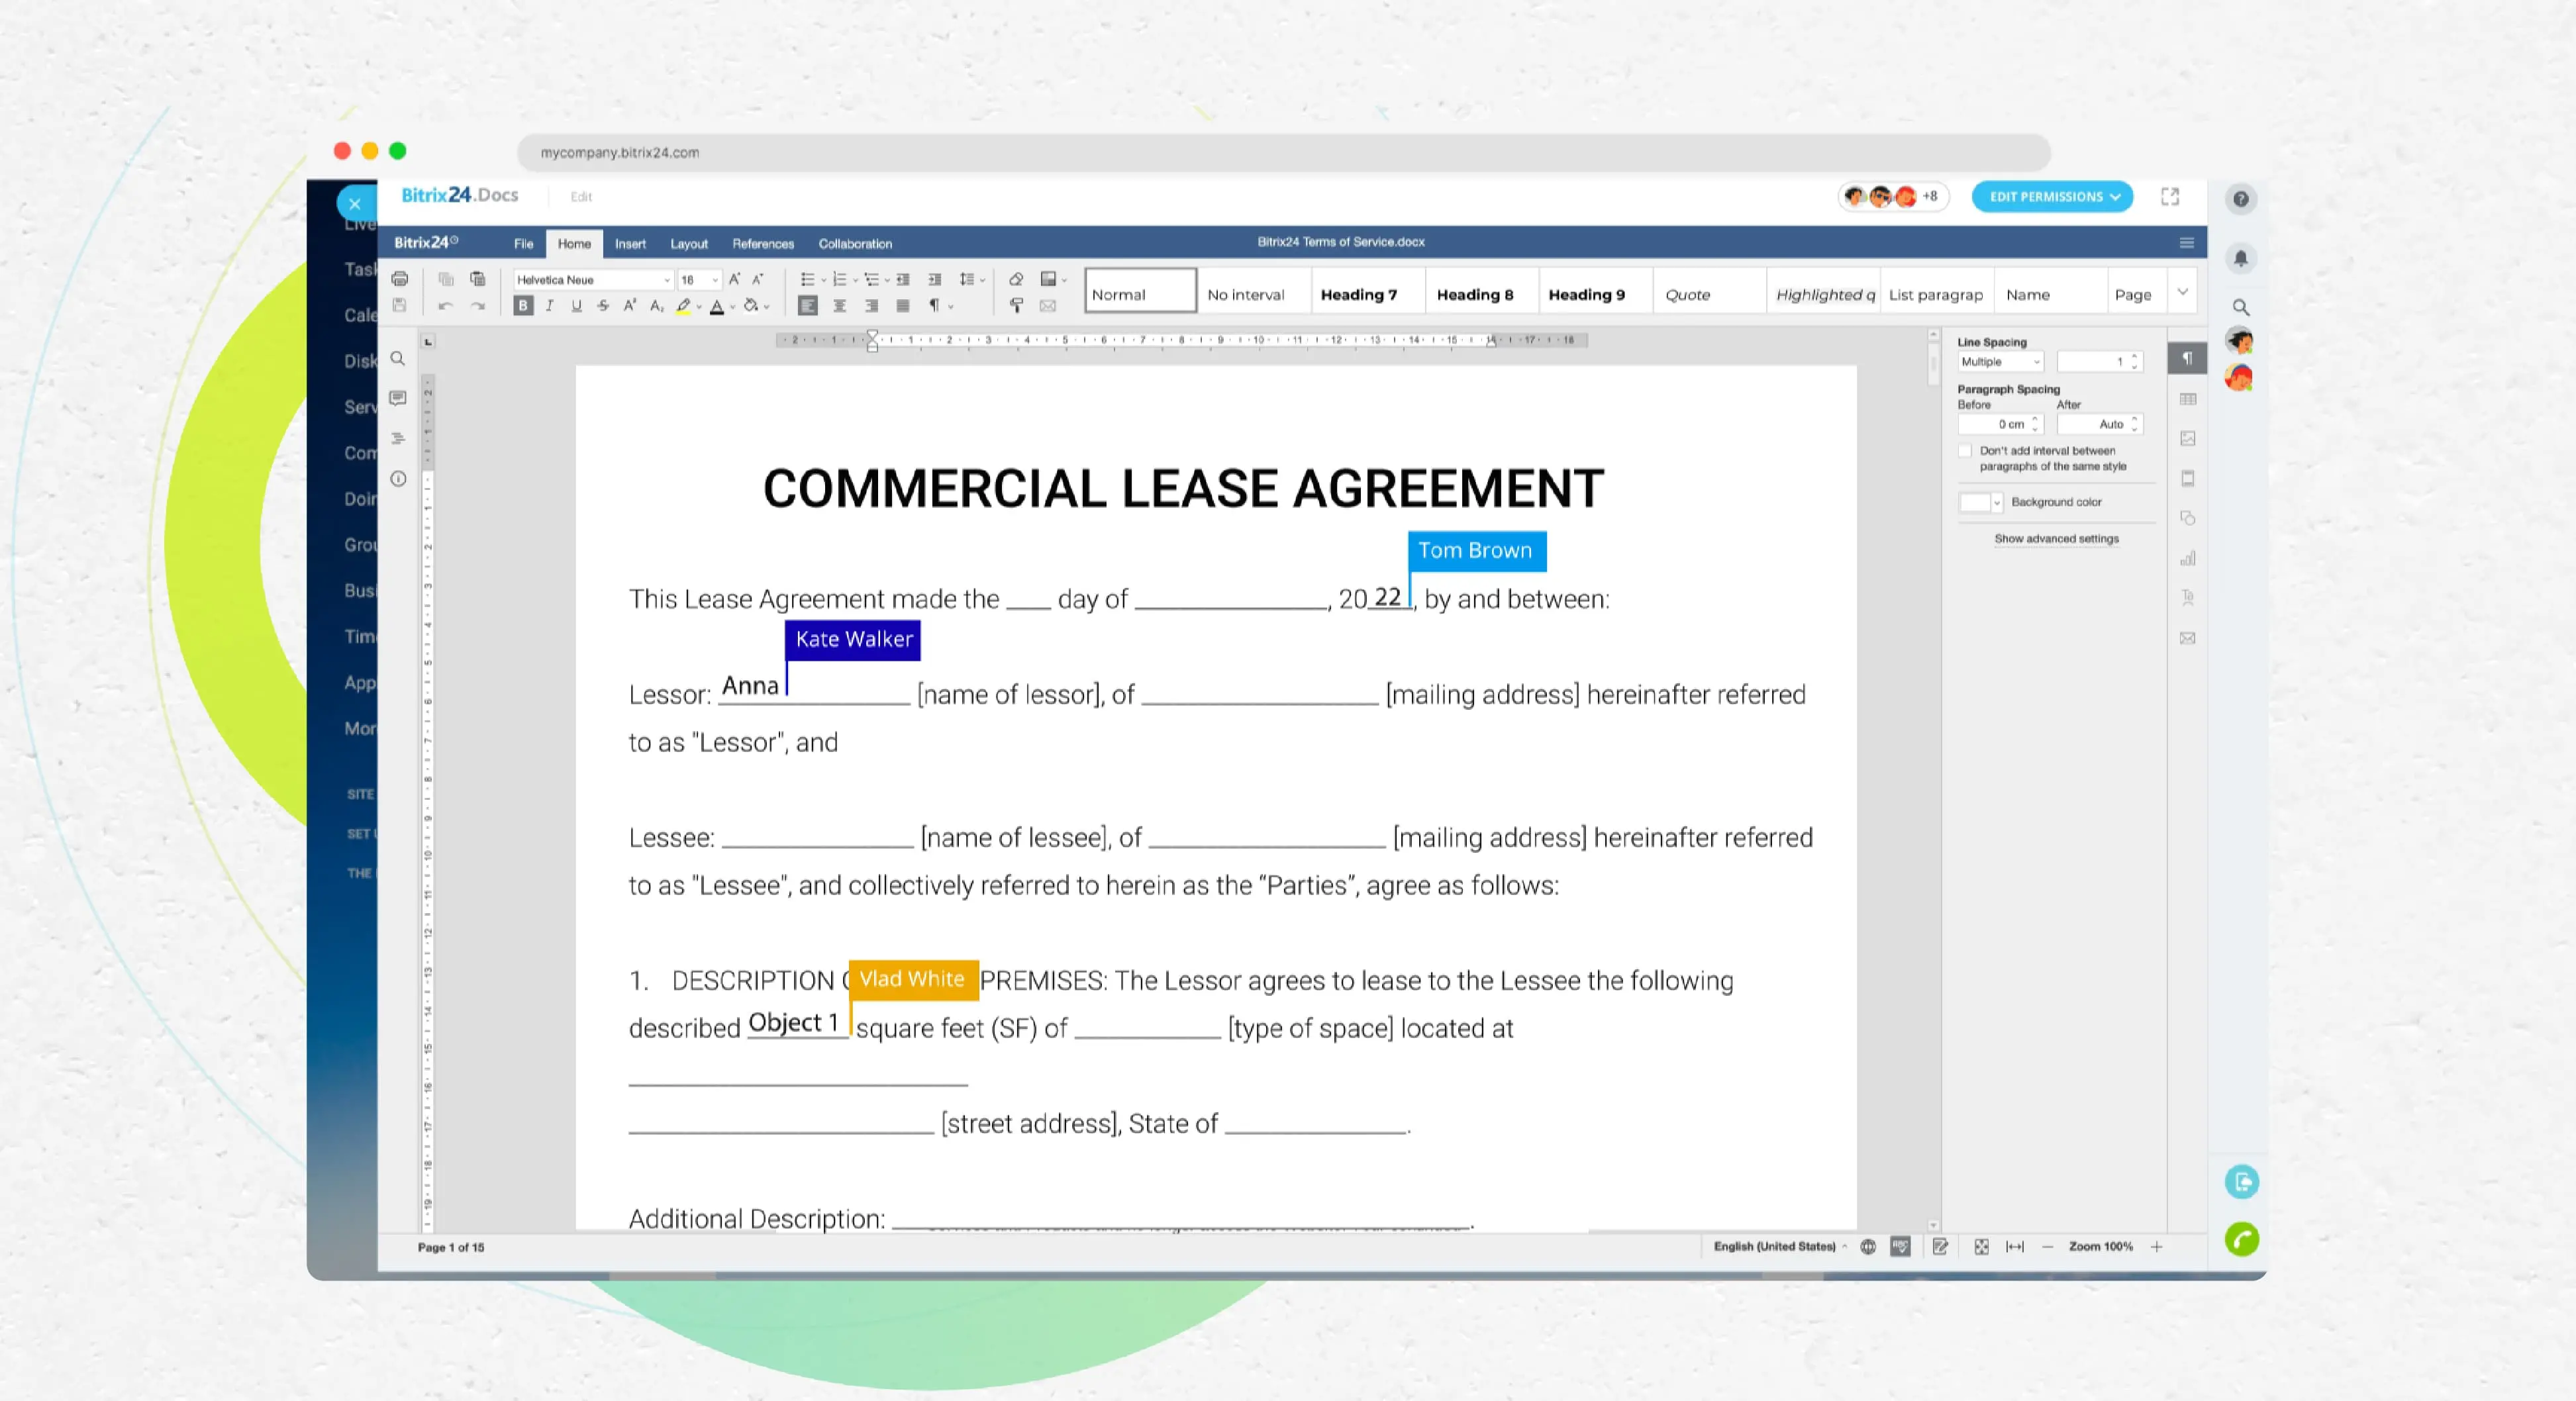Switch to the Insert tab
The width and height of the screenshot is (2576, 1401).
tap(630, 244)
